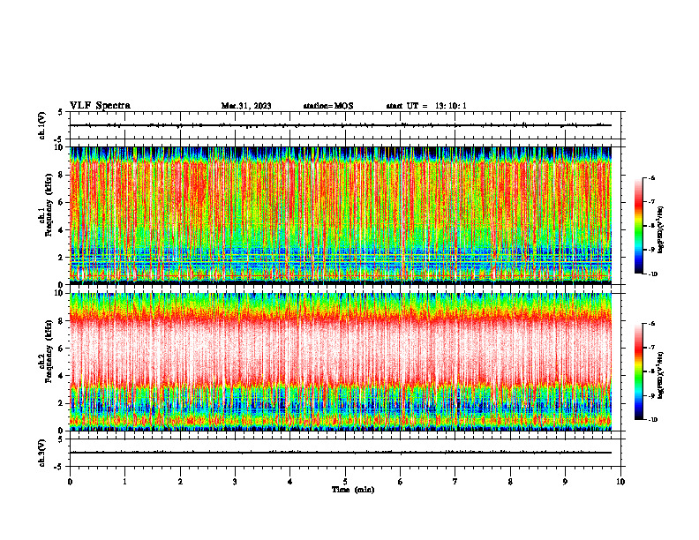
Task: Click the "ch.3(V)" axis label
Action: pos(42,453)
